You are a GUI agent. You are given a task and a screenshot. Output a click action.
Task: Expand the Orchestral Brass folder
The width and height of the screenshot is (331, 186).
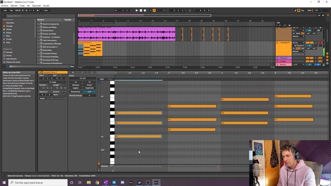tap(38, 54)
